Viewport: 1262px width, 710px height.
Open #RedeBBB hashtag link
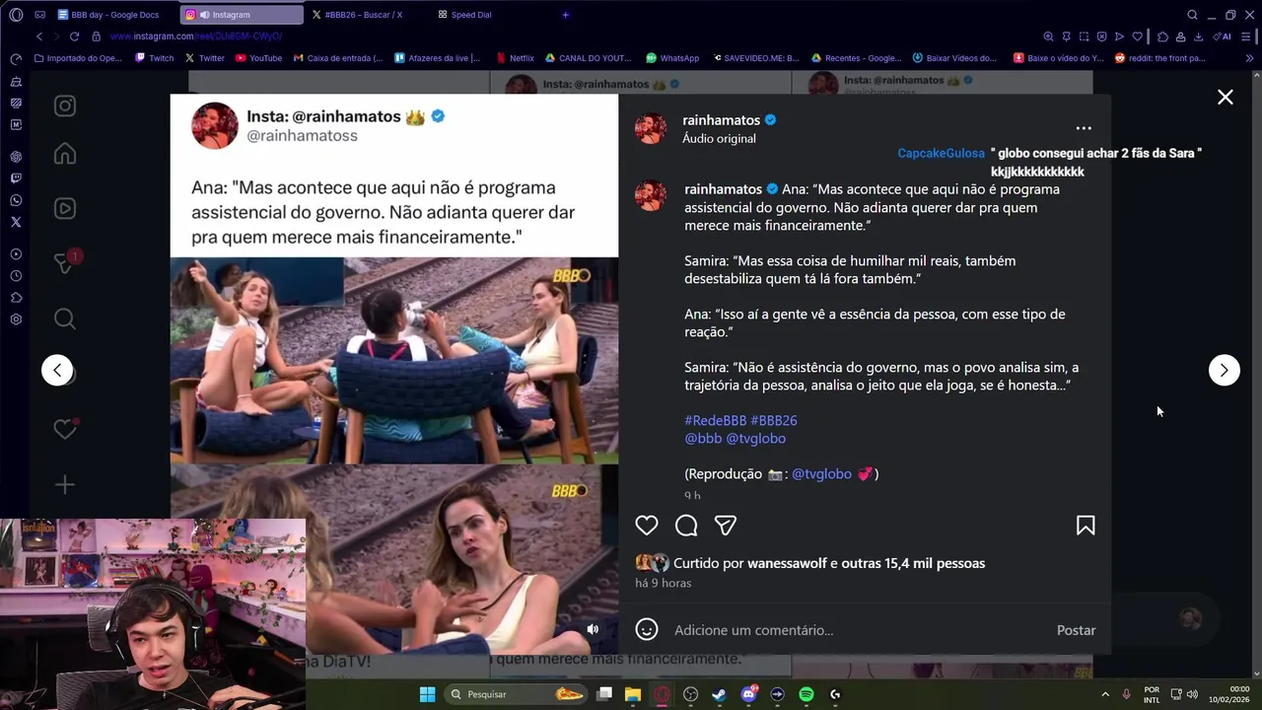(716, 420)
